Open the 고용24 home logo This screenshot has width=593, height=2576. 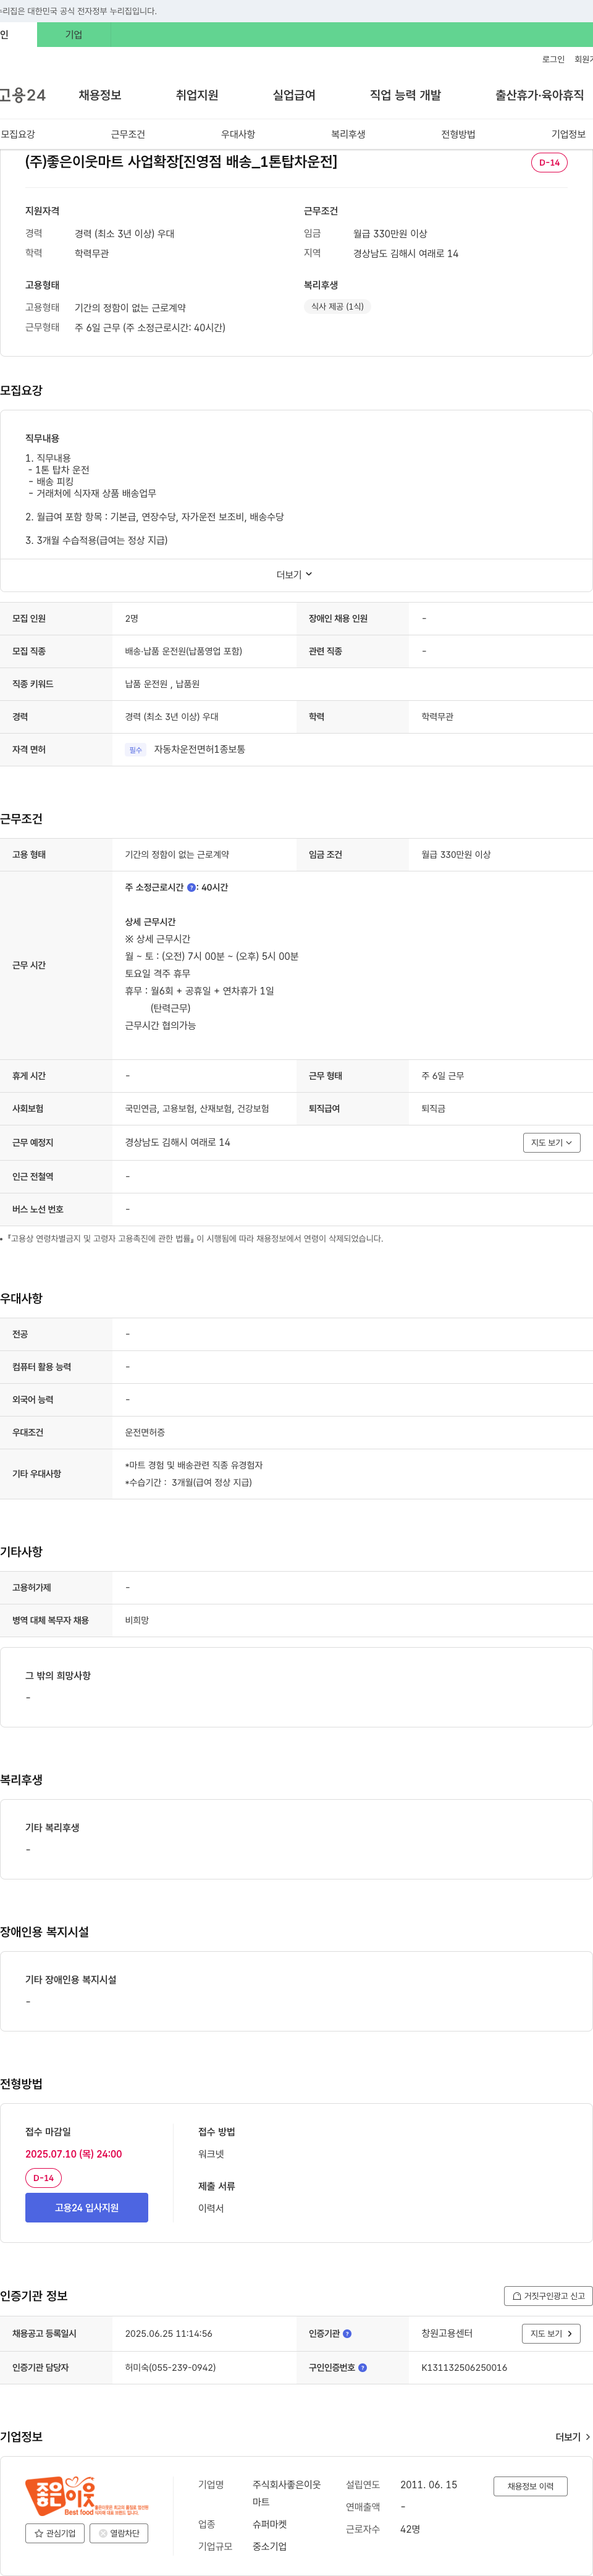pos(22,95)
